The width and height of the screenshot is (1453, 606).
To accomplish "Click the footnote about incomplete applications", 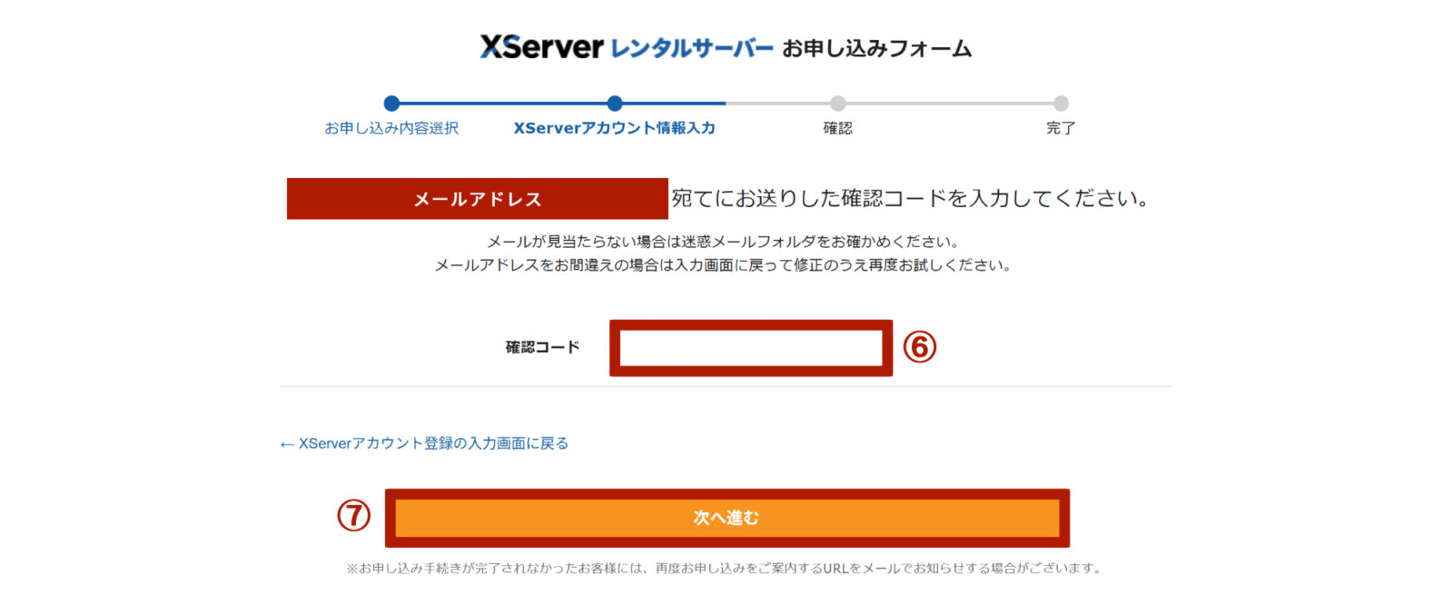I will tap(725, 569).
